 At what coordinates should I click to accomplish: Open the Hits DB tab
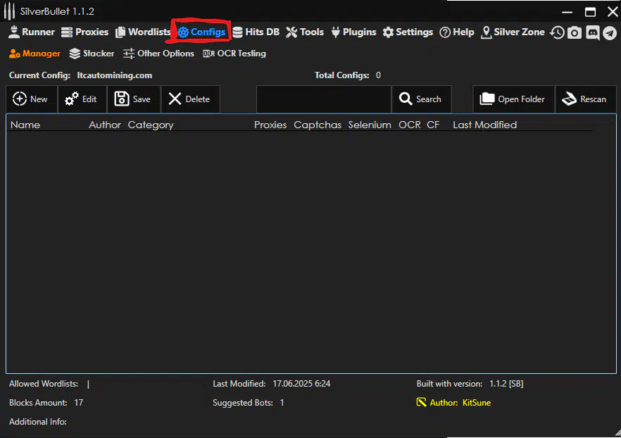tap(256, 32)
